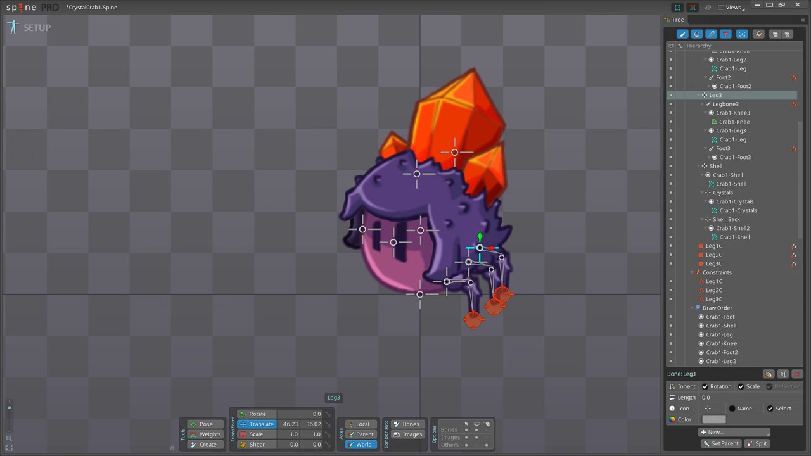Click the setup mode icon in title bar
The image size is (811, 456).
tap(678, 8)
